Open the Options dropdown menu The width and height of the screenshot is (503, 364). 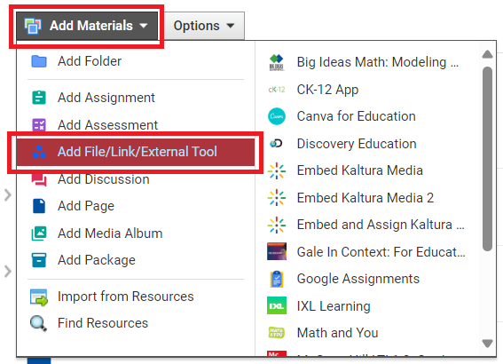204,26
